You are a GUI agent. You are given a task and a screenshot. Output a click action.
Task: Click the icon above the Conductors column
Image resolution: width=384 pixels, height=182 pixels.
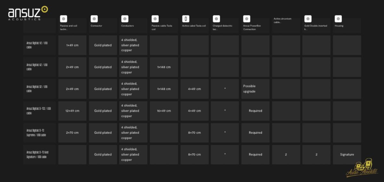pyautogui.click(x=125, y=19)
